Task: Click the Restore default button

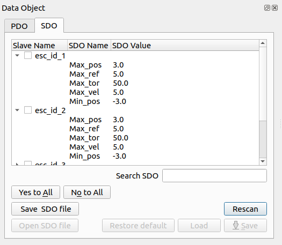Action: coord(138,226)
